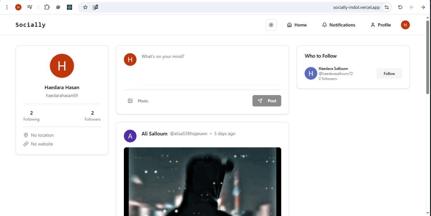
Task: Open the Home page from navbar
Action: point(297,25)
